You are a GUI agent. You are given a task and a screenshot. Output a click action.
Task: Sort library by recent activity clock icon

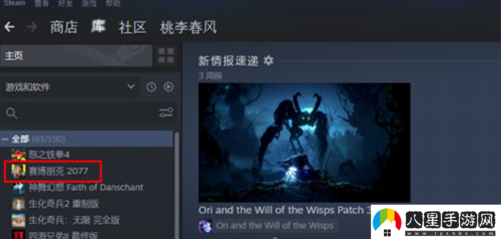tap(151, 87)
